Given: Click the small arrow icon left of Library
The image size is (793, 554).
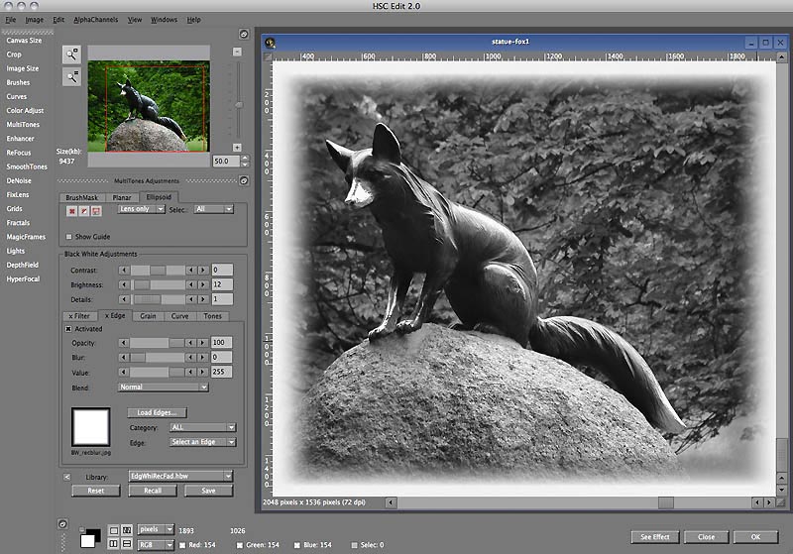Looking at the screenshot, I should (67, 477).
